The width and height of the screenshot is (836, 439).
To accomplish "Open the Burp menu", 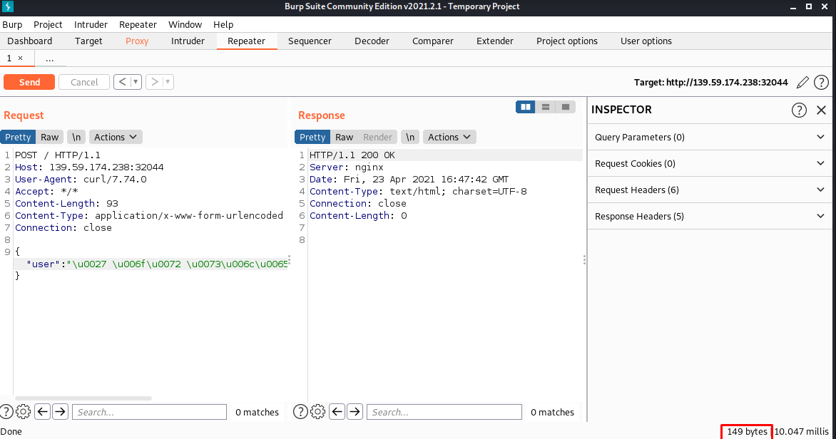I will [12, 24].
